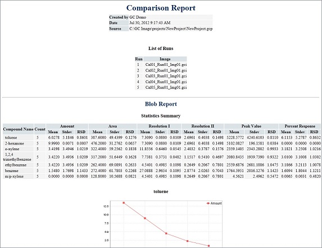Screen dimensions: 322x248
Task: Select the Count column header
Action: 40,129
